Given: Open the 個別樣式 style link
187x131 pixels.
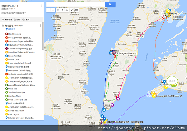Looking at the screenshot, I should [x=11, y=29].
